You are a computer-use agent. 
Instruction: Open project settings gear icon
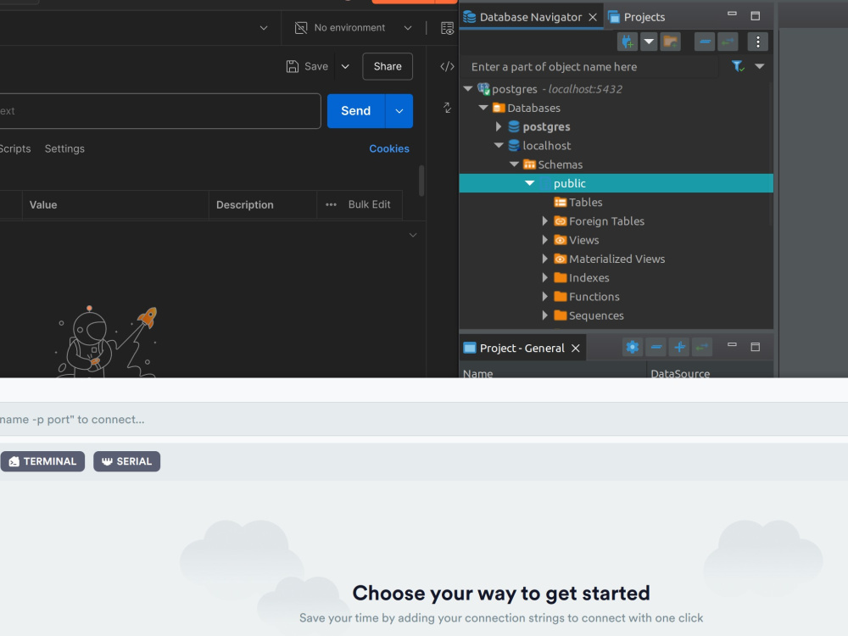click(633, 347)
